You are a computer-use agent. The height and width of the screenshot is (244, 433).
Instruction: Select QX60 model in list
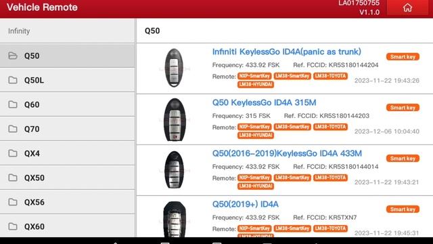[x=68, y=226]
